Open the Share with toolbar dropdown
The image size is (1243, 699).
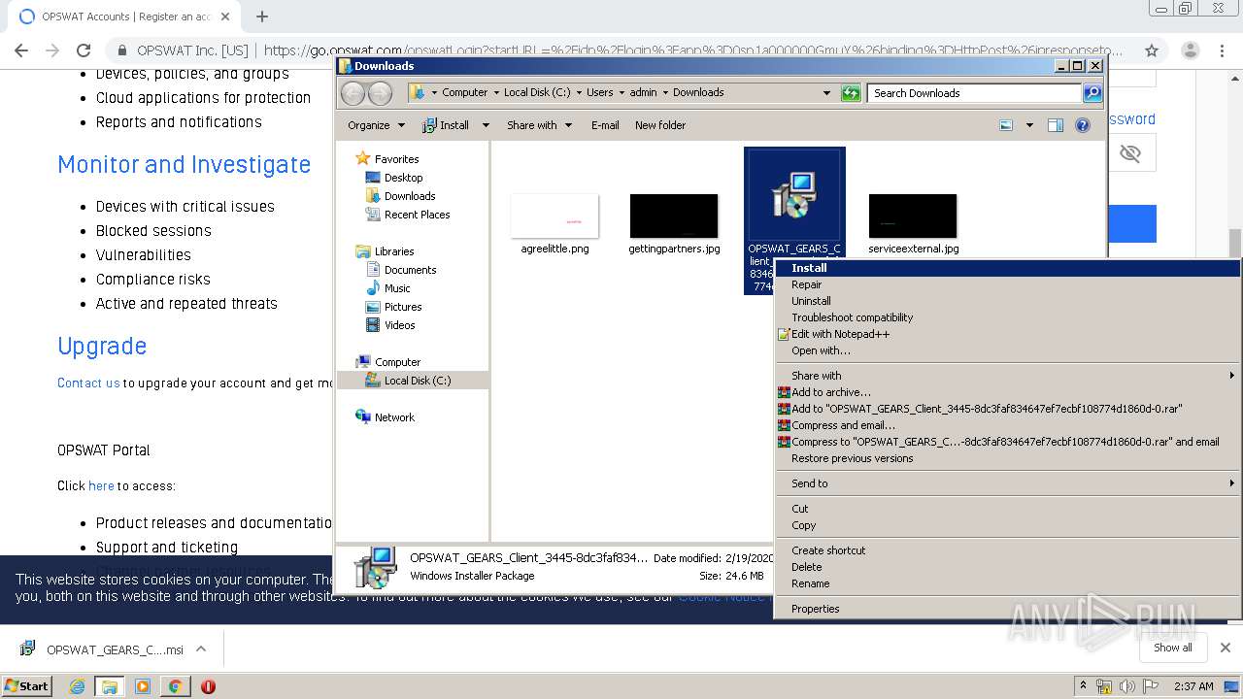click(x=539, y=125)
